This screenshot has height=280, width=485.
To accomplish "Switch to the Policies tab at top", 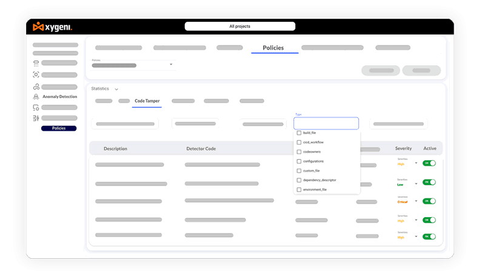I will 273,48.
